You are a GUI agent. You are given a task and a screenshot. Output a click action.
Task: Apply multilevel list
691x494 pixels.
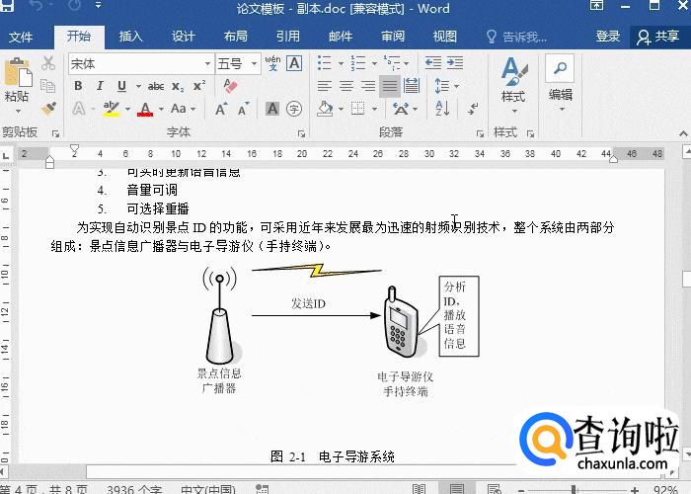pos(391,63)
